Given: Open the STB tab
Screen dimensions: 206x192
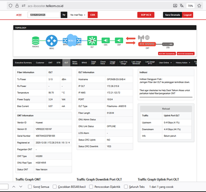Looking at the screenshot, I should point(59,63).
